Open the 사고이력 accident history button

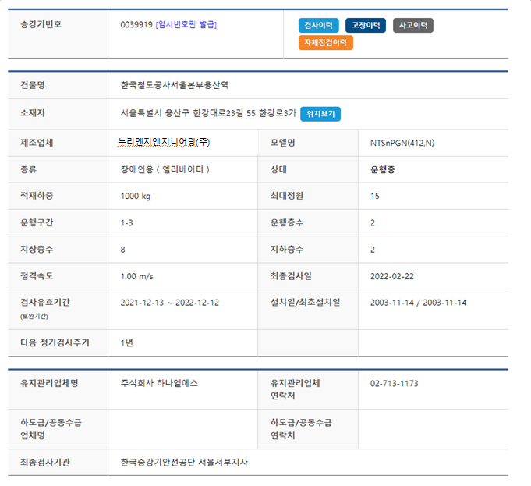[412, 26]
